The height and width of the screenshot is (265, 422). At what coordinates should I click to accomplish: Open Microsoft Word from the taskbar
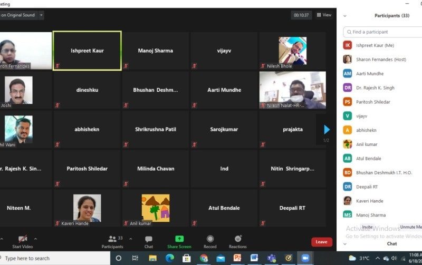click(254, 258)
